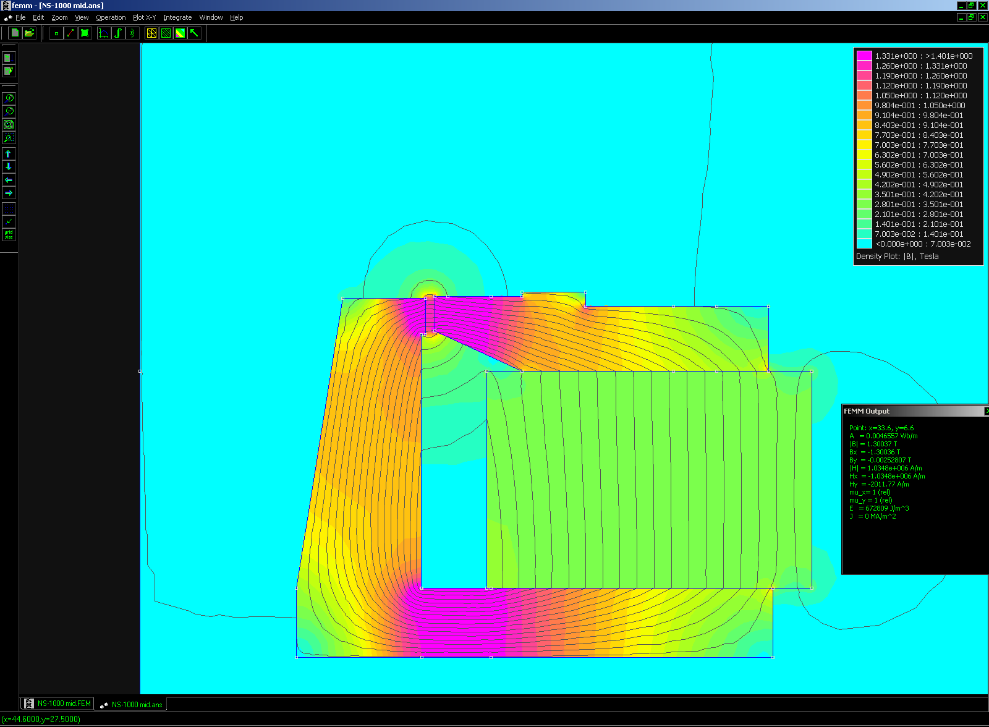This screenshot has width=989, height=727.
Task: Open the Zoom menu
Action: tap(59, 17)
